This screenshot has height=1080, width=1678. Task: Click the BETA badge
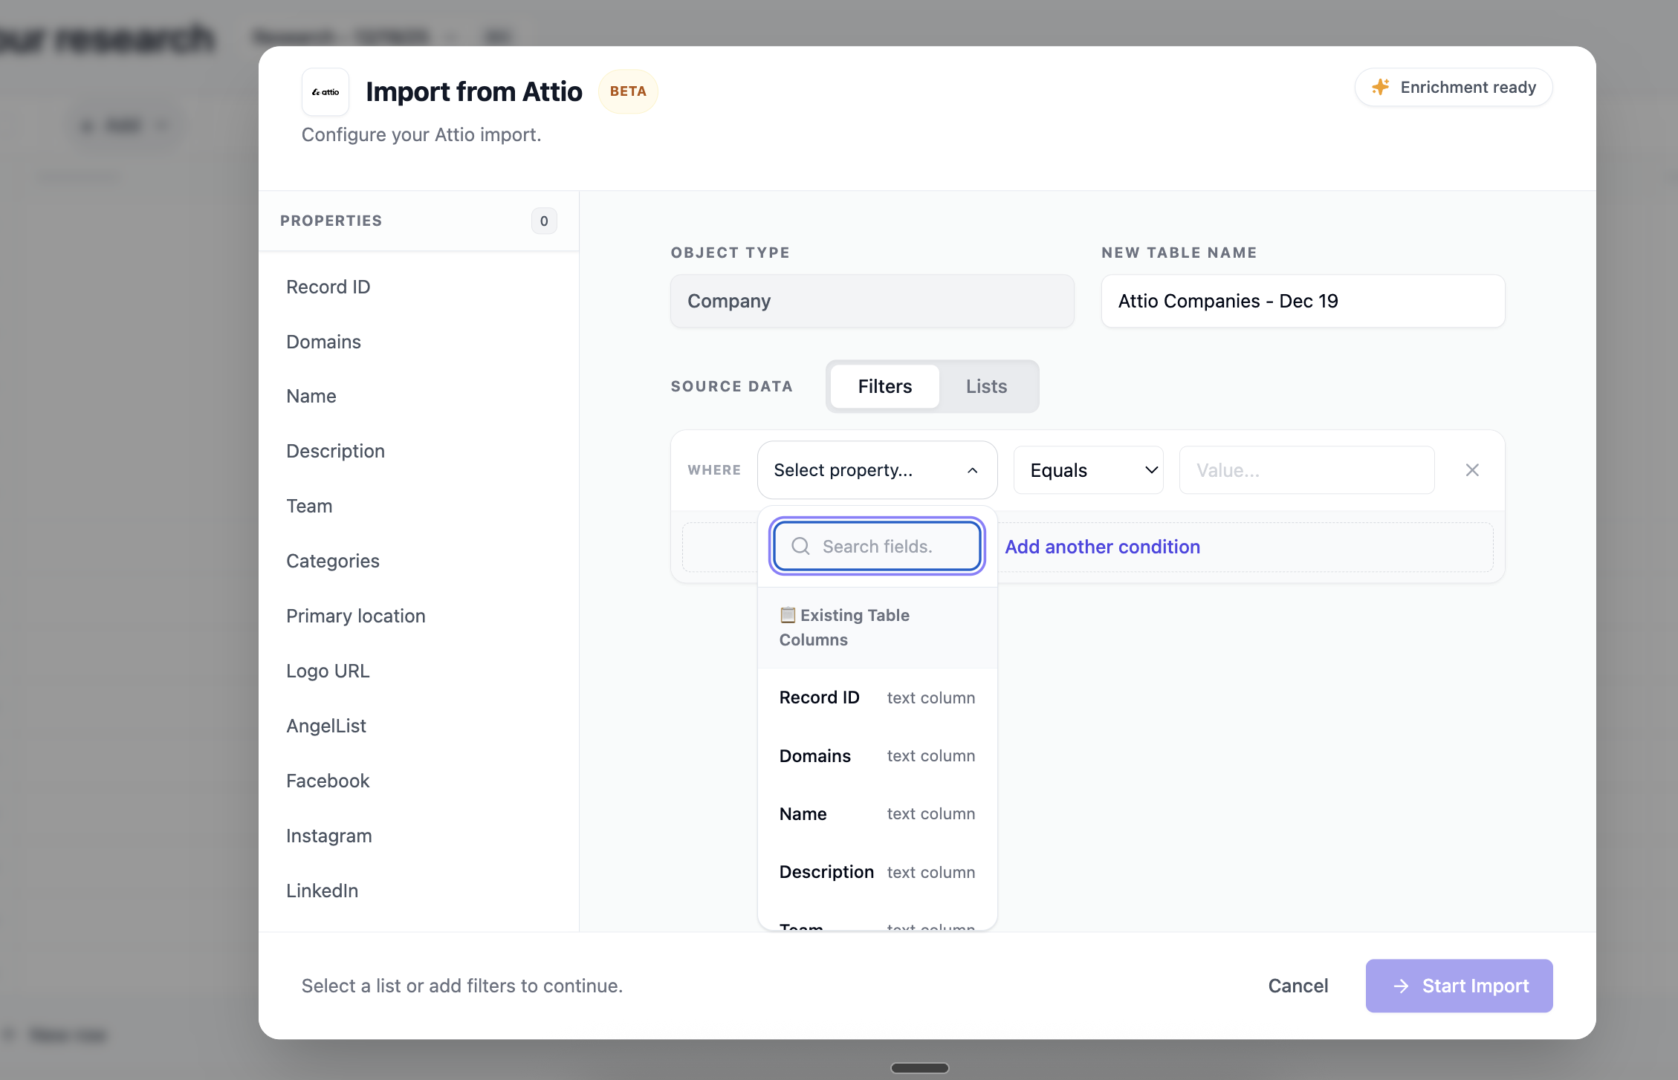[x=628, y=91]
